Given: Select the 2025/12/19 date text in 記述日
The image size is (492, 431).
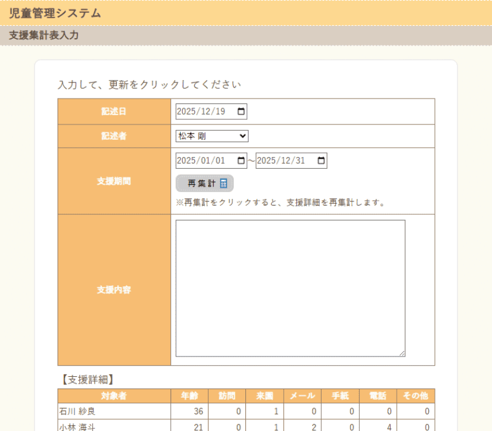Looking at the screenshot, I should pyautogui.click(x=202, y=111).
